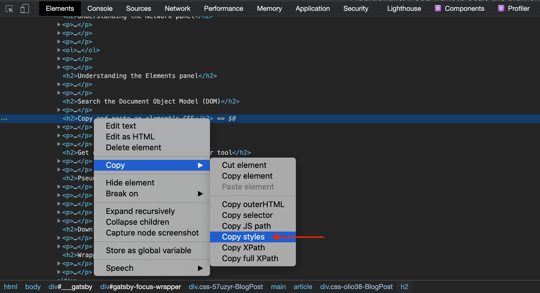Image resolution: width=540 pixels, height=293 pixels.
Task: Click article in the breadcrumb bar
Action: (x=303, y=287)
